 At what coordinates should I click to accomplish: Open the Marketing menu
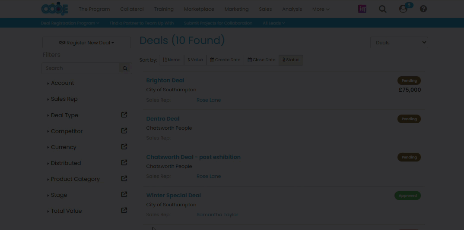pyautogui.click(x=236, y=9)
